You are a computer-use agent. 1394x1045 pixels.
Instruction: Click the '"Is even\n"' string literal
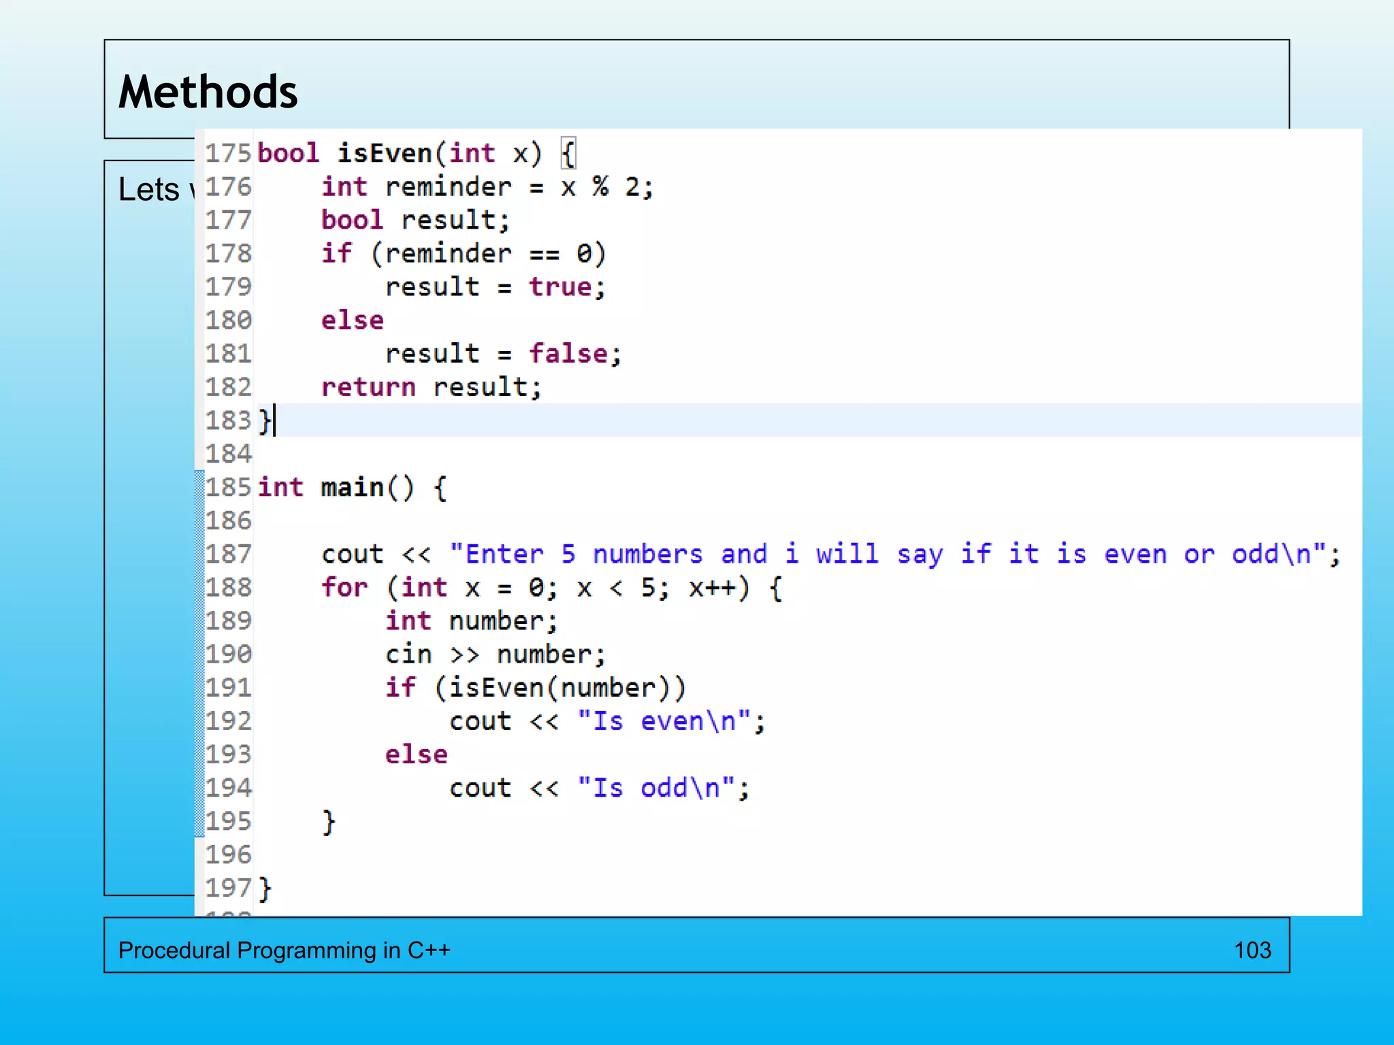(x=664, y=720)
